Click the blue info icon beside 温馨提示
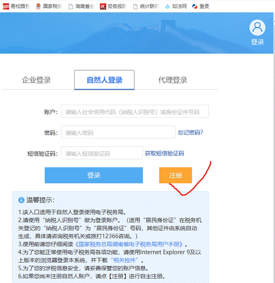The height and width of the screenshot is (283, 275). coord(21,200)
